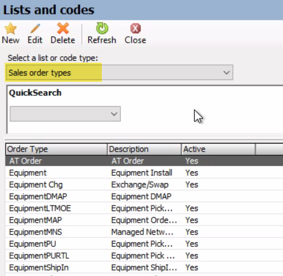Select the AT Order row
The width and height of the screenshot is (283, 276).
pos(144,161)
